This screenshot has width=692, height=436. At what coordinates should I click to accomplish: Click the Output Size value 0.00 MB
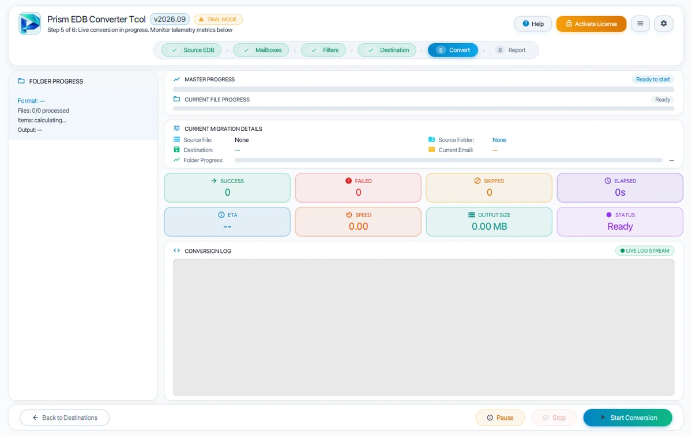pyautogui.click(x=489, y=226)
